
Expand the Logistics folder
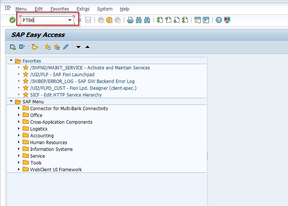(19, 129)
